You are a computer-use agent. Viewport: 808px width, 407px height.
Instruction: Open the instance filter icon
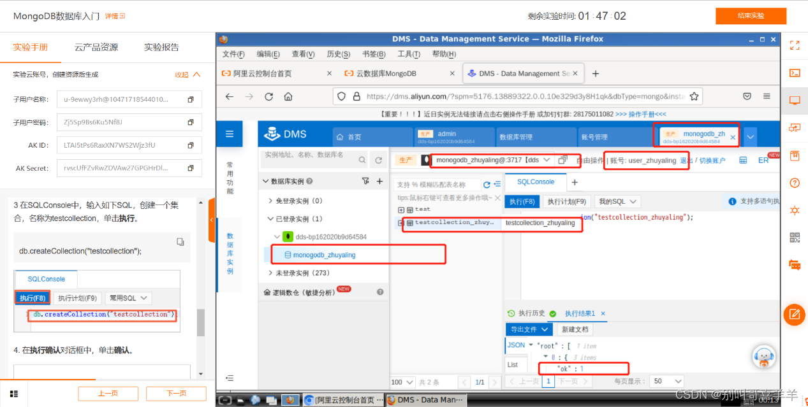tap(365, 182)
